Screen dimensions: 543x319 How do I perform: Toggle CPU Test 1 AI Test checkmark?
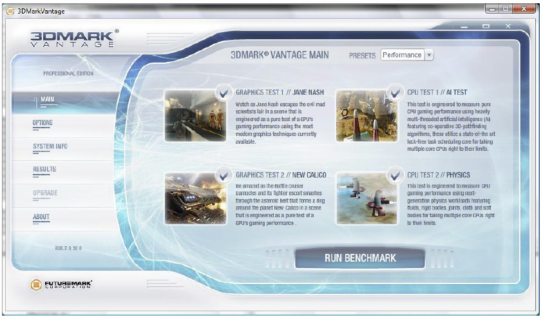pyautogui.click(x=395, y=93)
